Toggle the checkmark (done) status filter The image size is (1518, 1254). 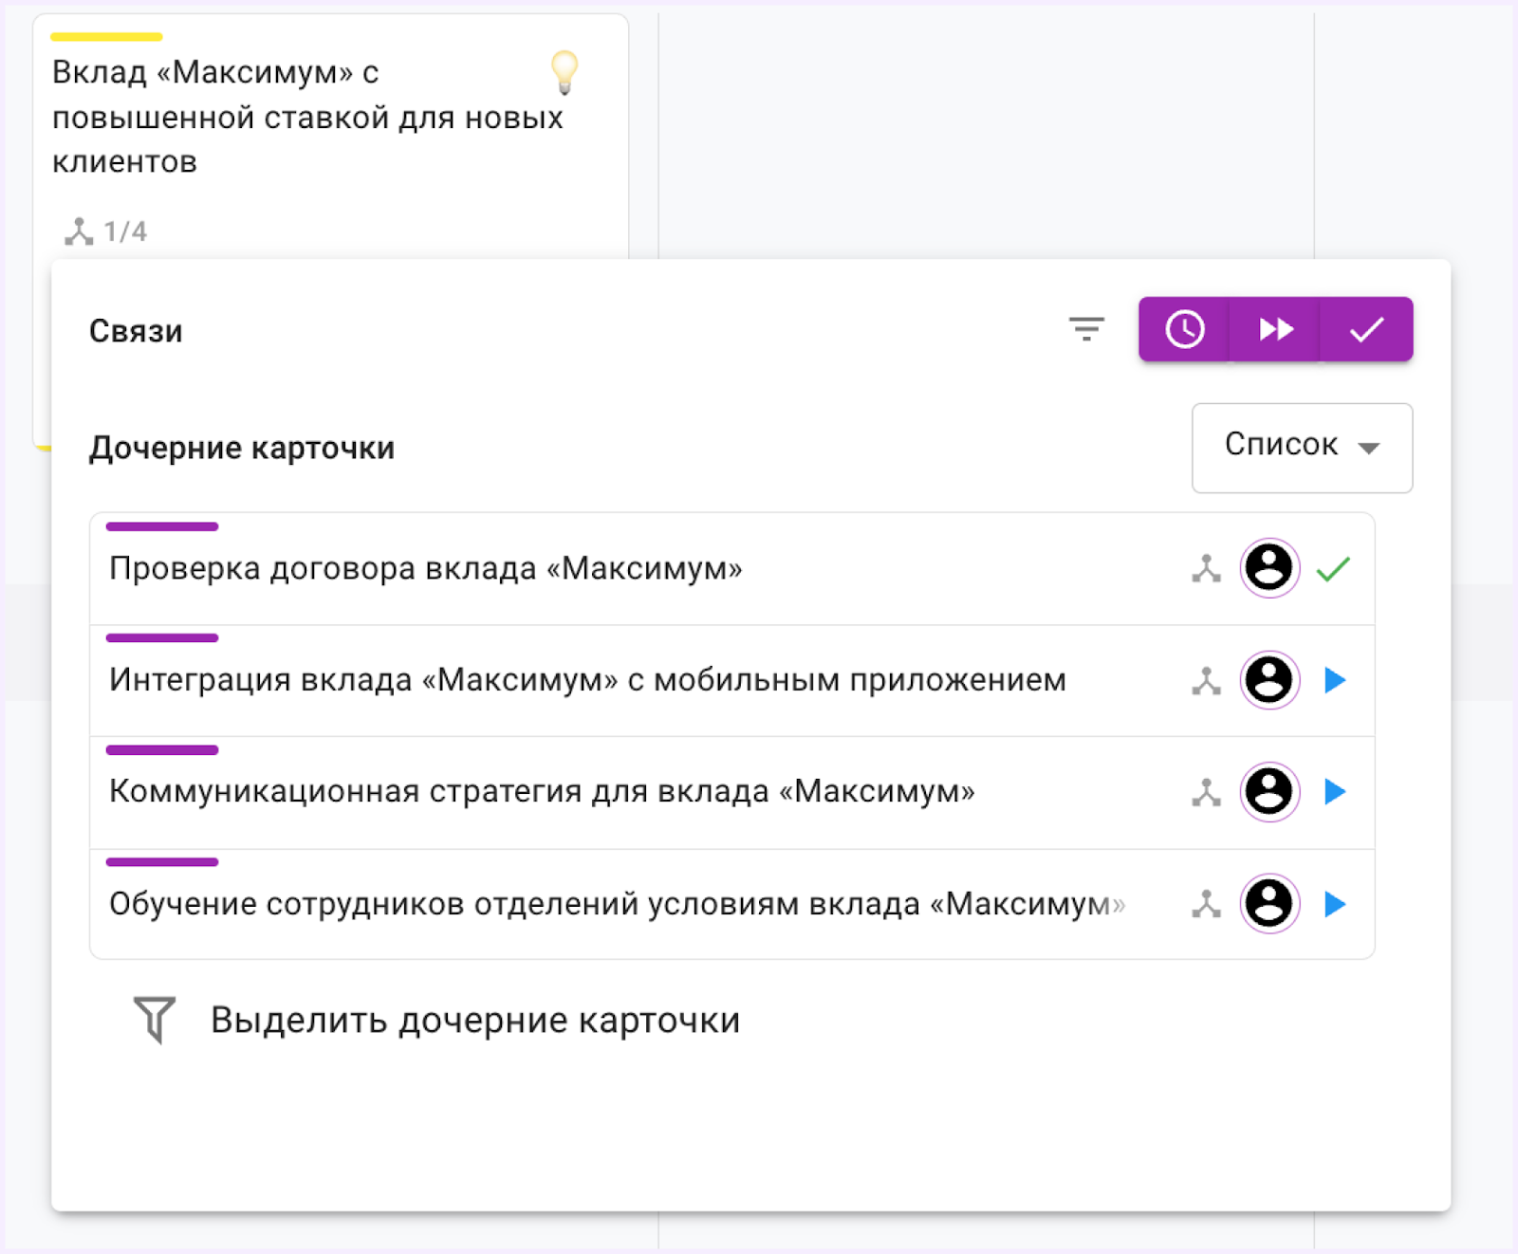[1366, 329]
